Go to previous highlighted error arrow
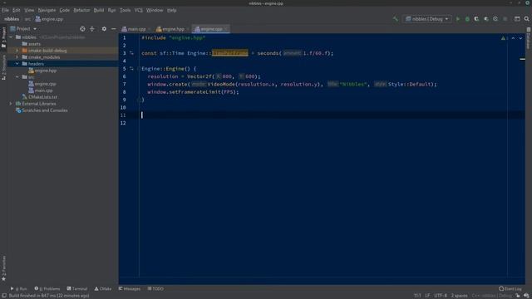The width and height of the screenshot is (532, 299). [x=513, y=38]
